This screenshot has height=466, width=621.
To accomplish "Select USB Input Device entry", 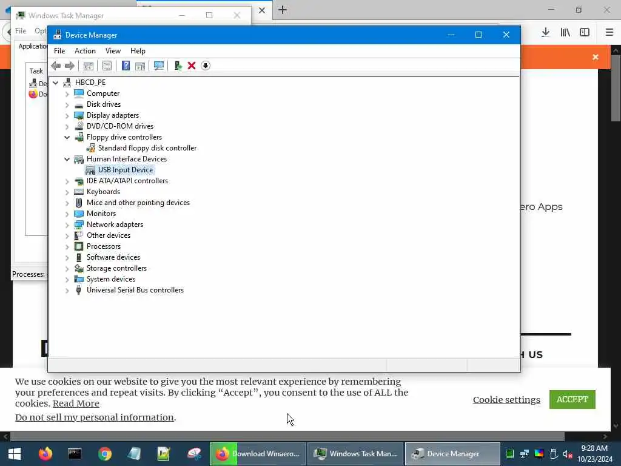I will click(125, 170).
